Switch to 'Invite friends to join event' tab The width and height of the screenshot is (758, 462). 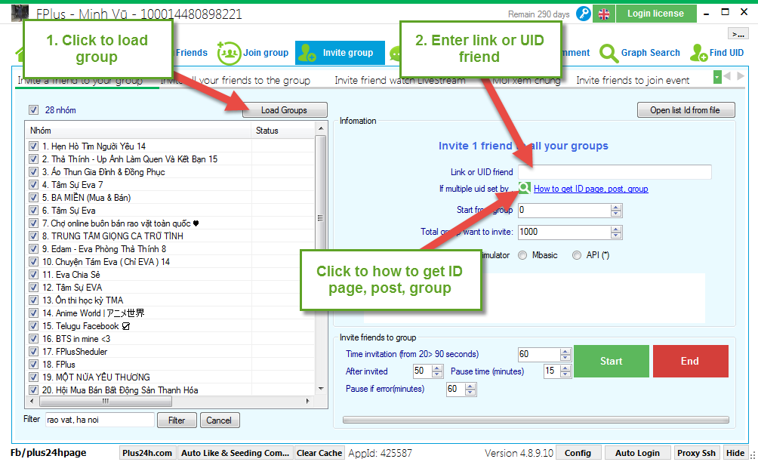633,80
